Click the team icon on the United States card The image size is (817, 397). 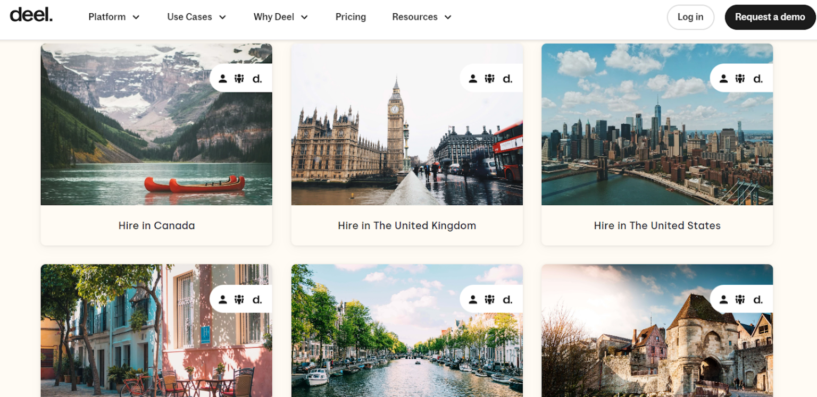[x=740, y=78]
